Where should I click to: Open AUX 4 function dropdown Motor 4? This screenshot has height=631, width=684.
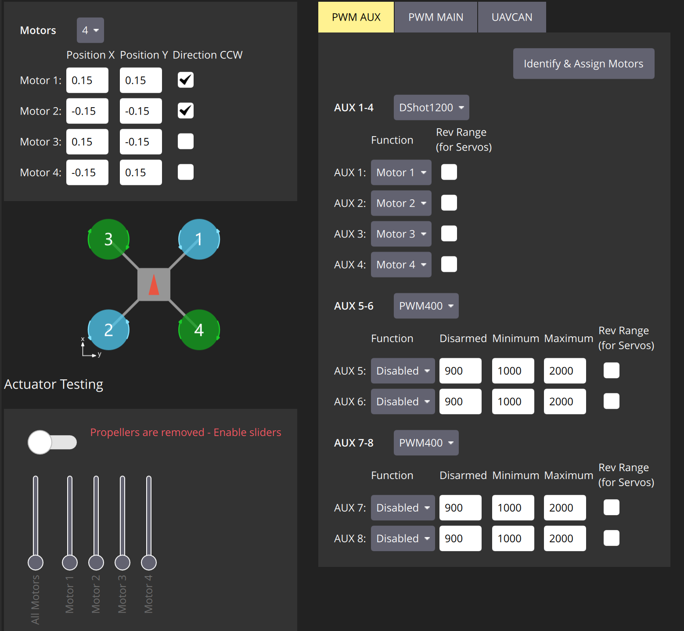point(401,265)
